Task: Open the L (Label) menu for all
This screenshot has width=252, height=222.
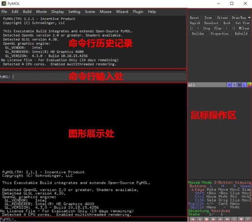Action: (244, 85)
